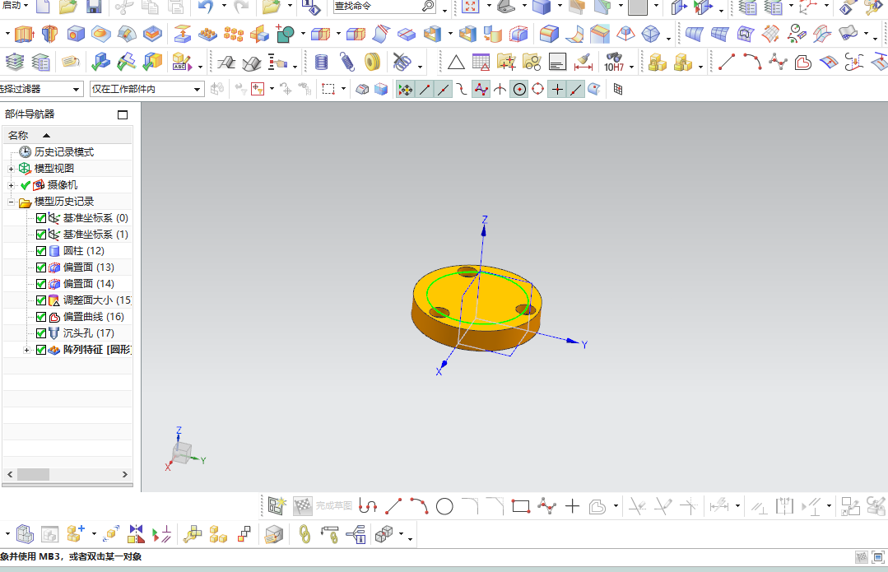Image resolution: width=888 pixels, height=572 pixels.
Task: Expand the 摄像机 tree node
Action: (x=11, y=185)
